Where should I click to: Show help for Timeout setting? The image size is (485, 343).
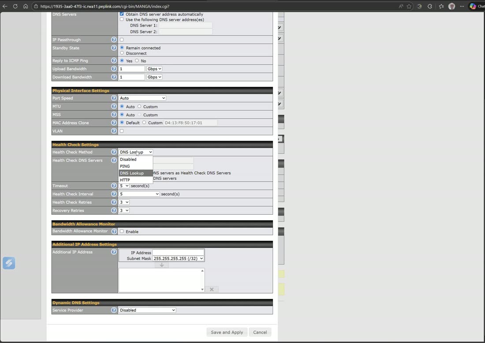coord(114,186)
